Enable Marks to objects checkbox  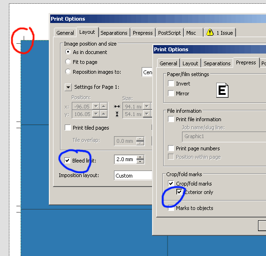tap(171, 208)
